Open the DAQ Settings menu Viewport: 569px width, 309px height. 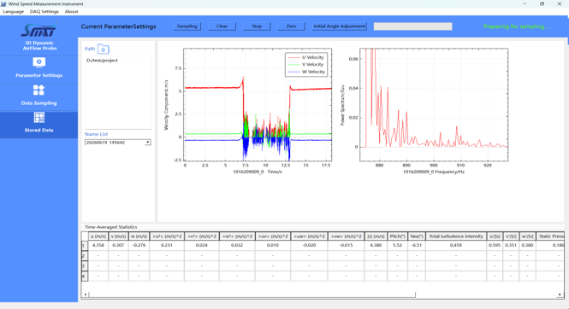(x=44, y=12)
